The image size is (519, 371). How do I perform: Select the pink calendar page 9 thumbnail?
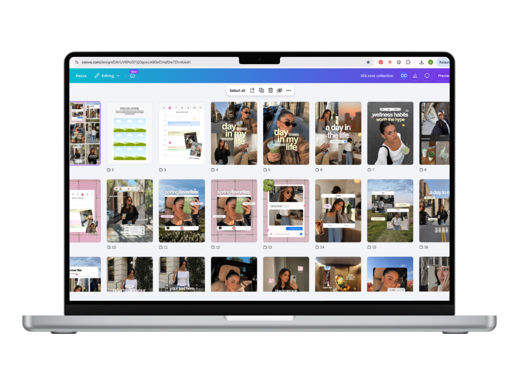coord(85,211)
